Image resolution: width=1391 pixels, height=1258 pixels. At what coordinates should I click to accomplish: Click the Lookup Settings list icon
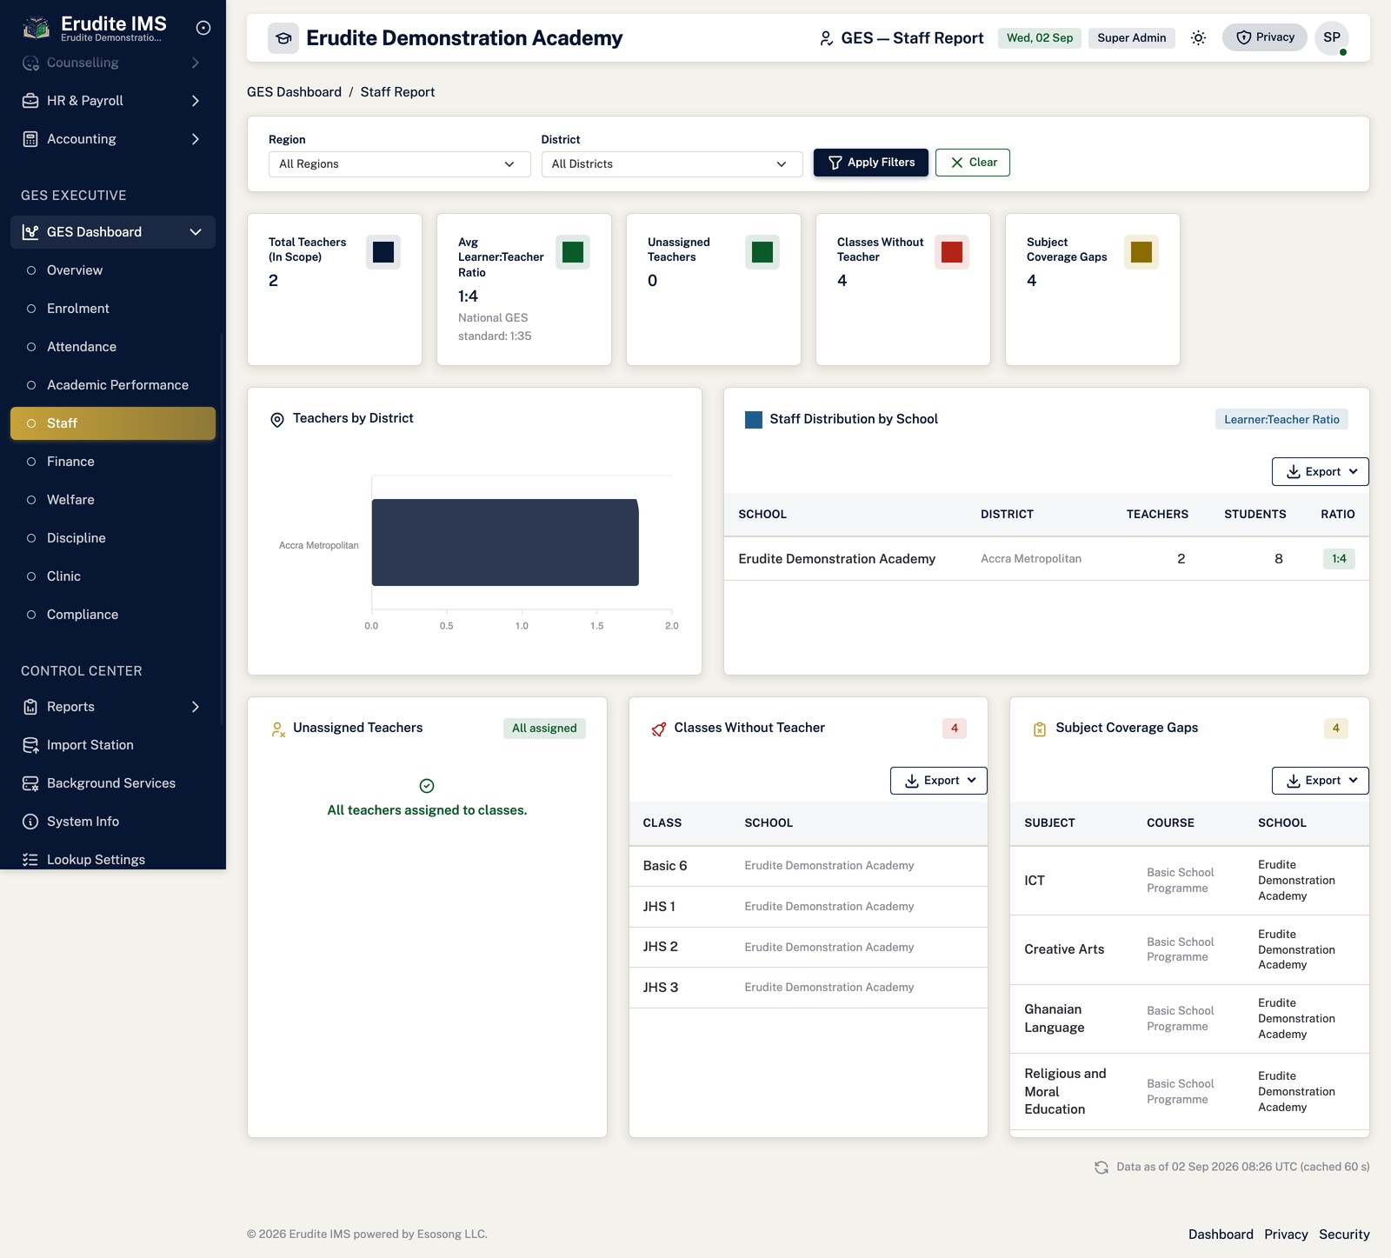(30, 860)
